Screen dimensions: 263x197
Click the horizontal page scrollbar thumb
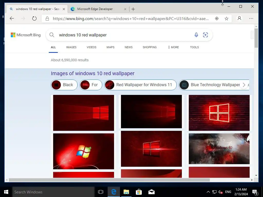click(109, 180)
